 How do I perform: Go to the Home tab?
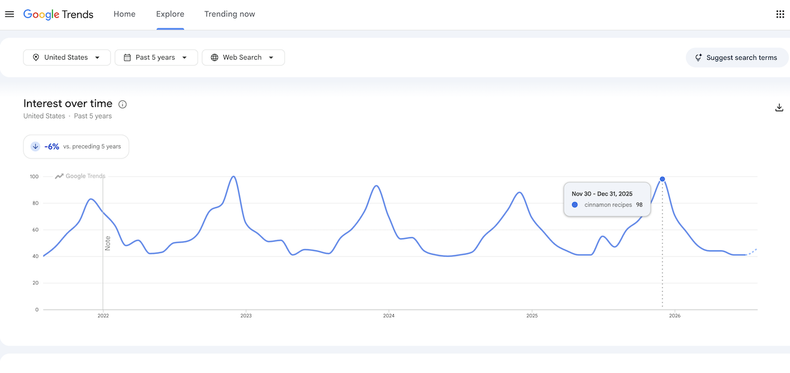pyautogui.click(x=124, y=14)
